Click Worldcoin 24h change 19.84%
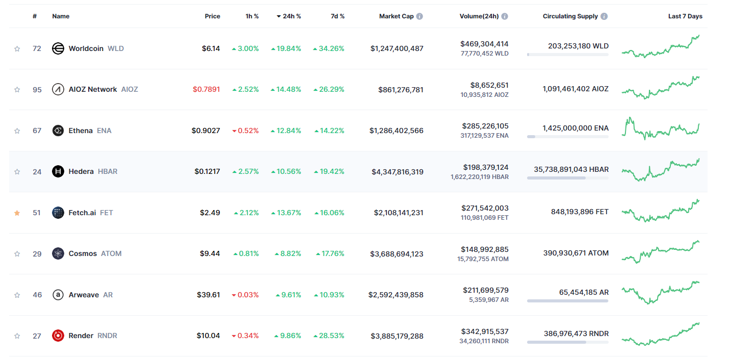Screen dimensions: 732x358 click(x=286, y=48)
